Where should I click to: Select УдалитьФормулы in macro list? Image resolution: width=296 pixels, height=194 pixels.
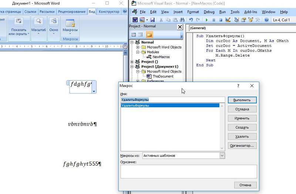click(170, 106)
